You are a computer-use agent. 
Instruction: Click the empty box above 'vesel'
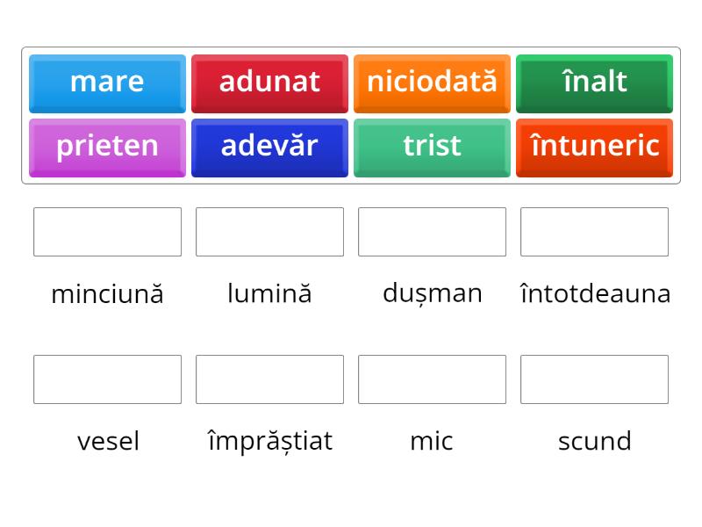coord(107,379)
